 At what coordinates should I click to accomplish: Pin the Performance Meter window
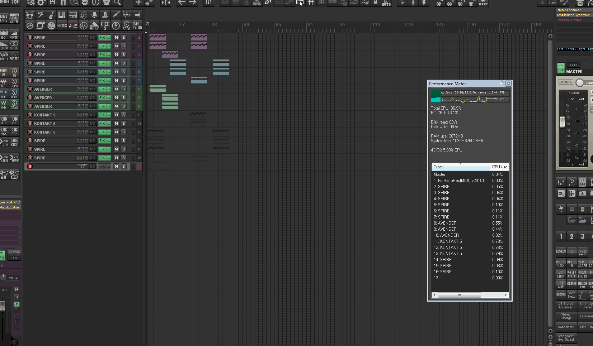click(x=501, y=83)
